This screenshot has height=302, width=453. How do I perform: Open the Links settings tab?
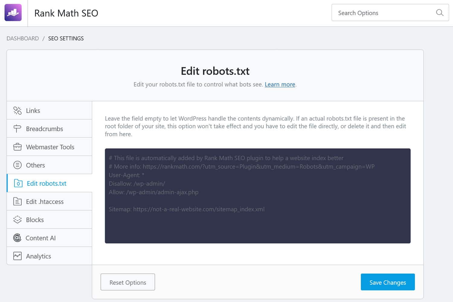[x=50, y=111]
